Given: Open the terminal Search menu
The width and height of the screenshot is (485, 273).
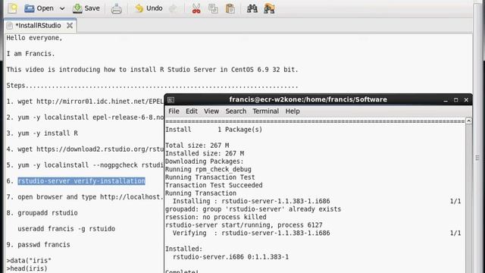Looking at the screenshot, I should point(236,111).
